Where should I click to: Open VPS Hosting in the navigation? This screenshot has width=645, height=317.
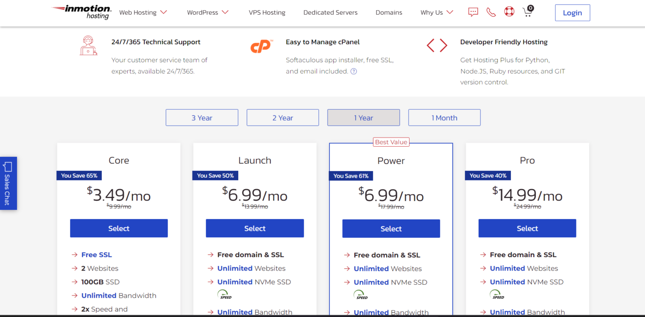click(267, 12)
